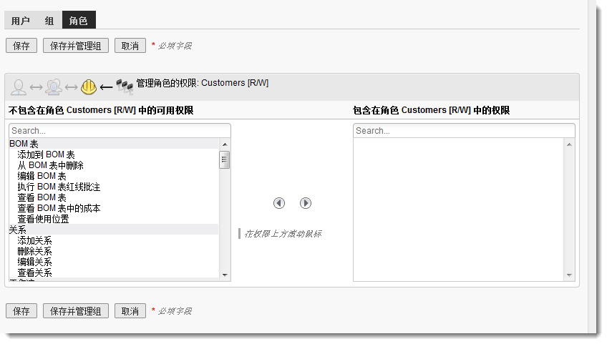
Task: Click the right arrow to add permission
Action: (x=306, y=203)
